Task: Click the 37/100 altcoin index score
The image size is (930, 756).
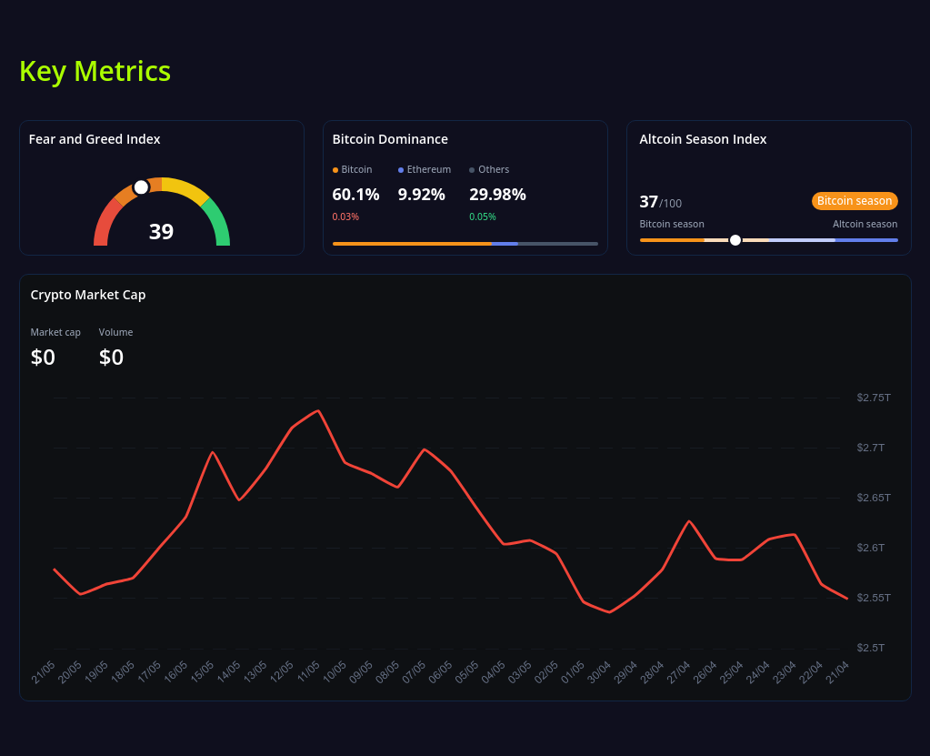Action: point(660,202)
